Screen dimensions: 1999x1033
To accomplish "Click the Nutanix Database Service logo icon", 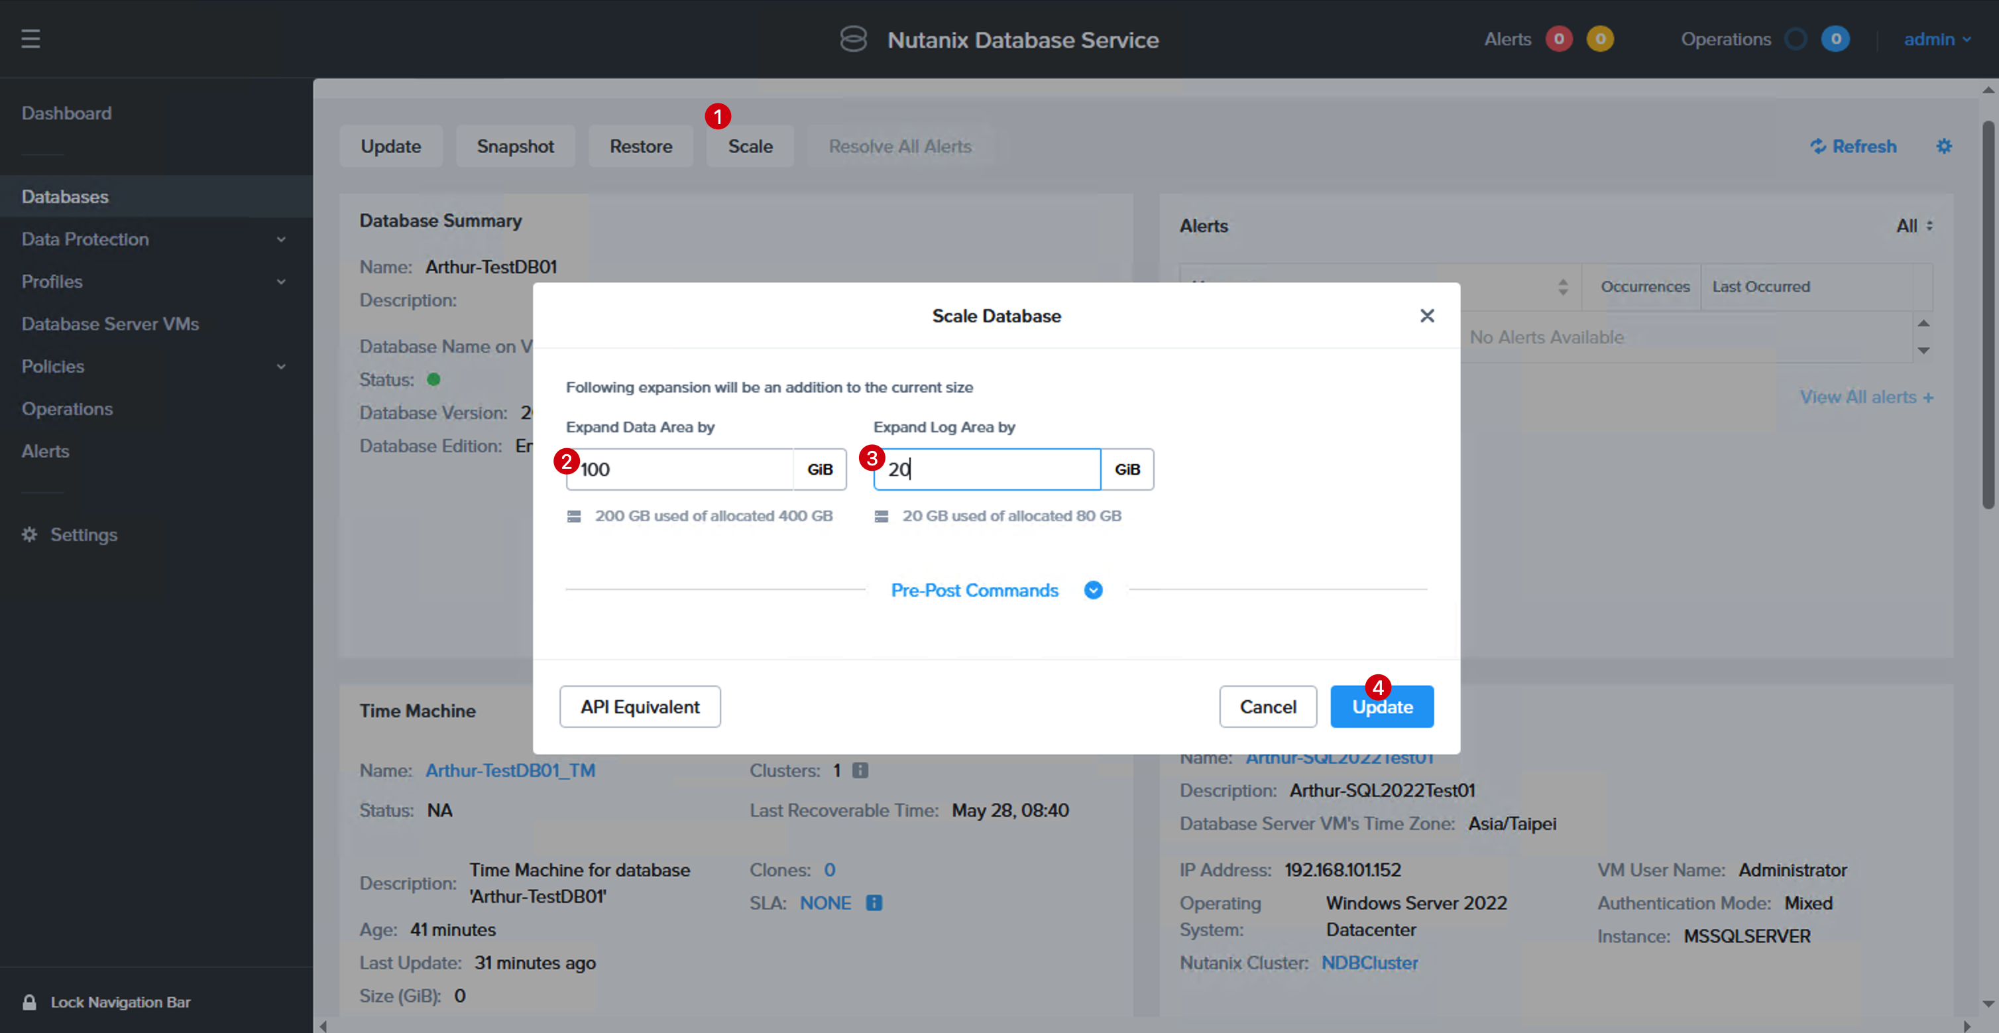I will point(853,39).
